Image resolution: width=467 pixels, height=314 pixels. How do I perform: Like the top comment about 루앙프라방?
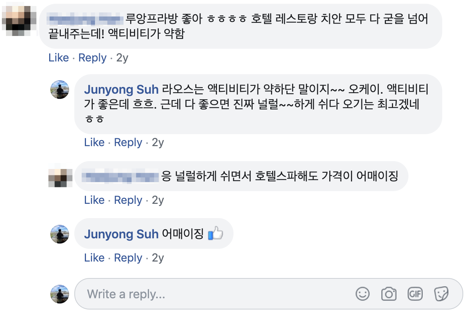point(59,57)
